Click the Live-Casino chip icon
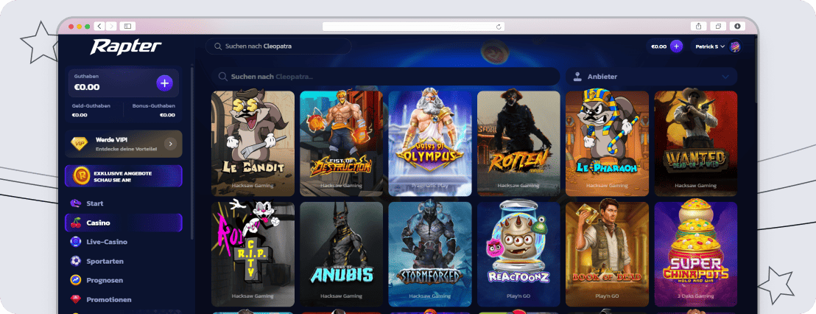 pos(76,242)
